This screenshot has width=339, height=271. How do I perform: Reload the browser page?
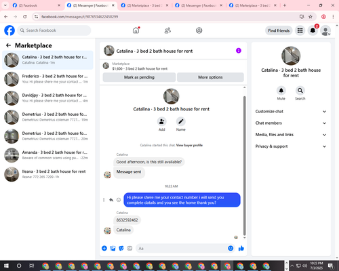[x=25, y=17]
